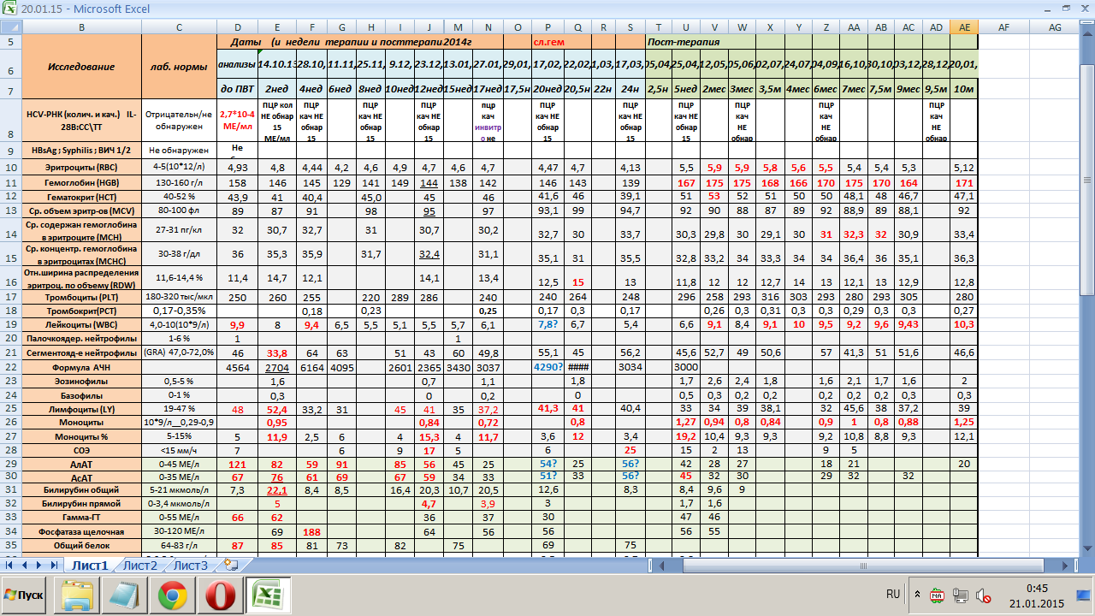The width and height of the screenshot is (1095, 616).
Task: Select the 'Гемоглобин (HGB)' row label
Action: point(81,182)
